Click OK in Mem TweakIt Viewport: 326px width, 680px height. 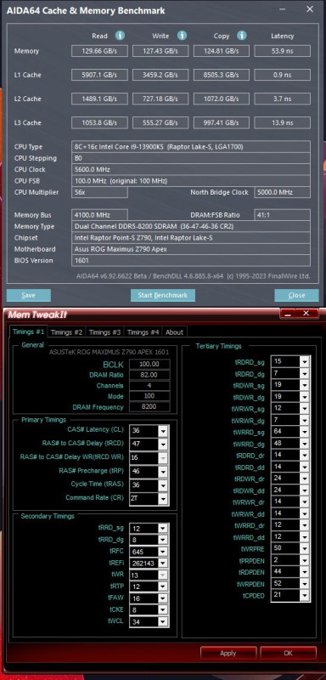point(288,653)
